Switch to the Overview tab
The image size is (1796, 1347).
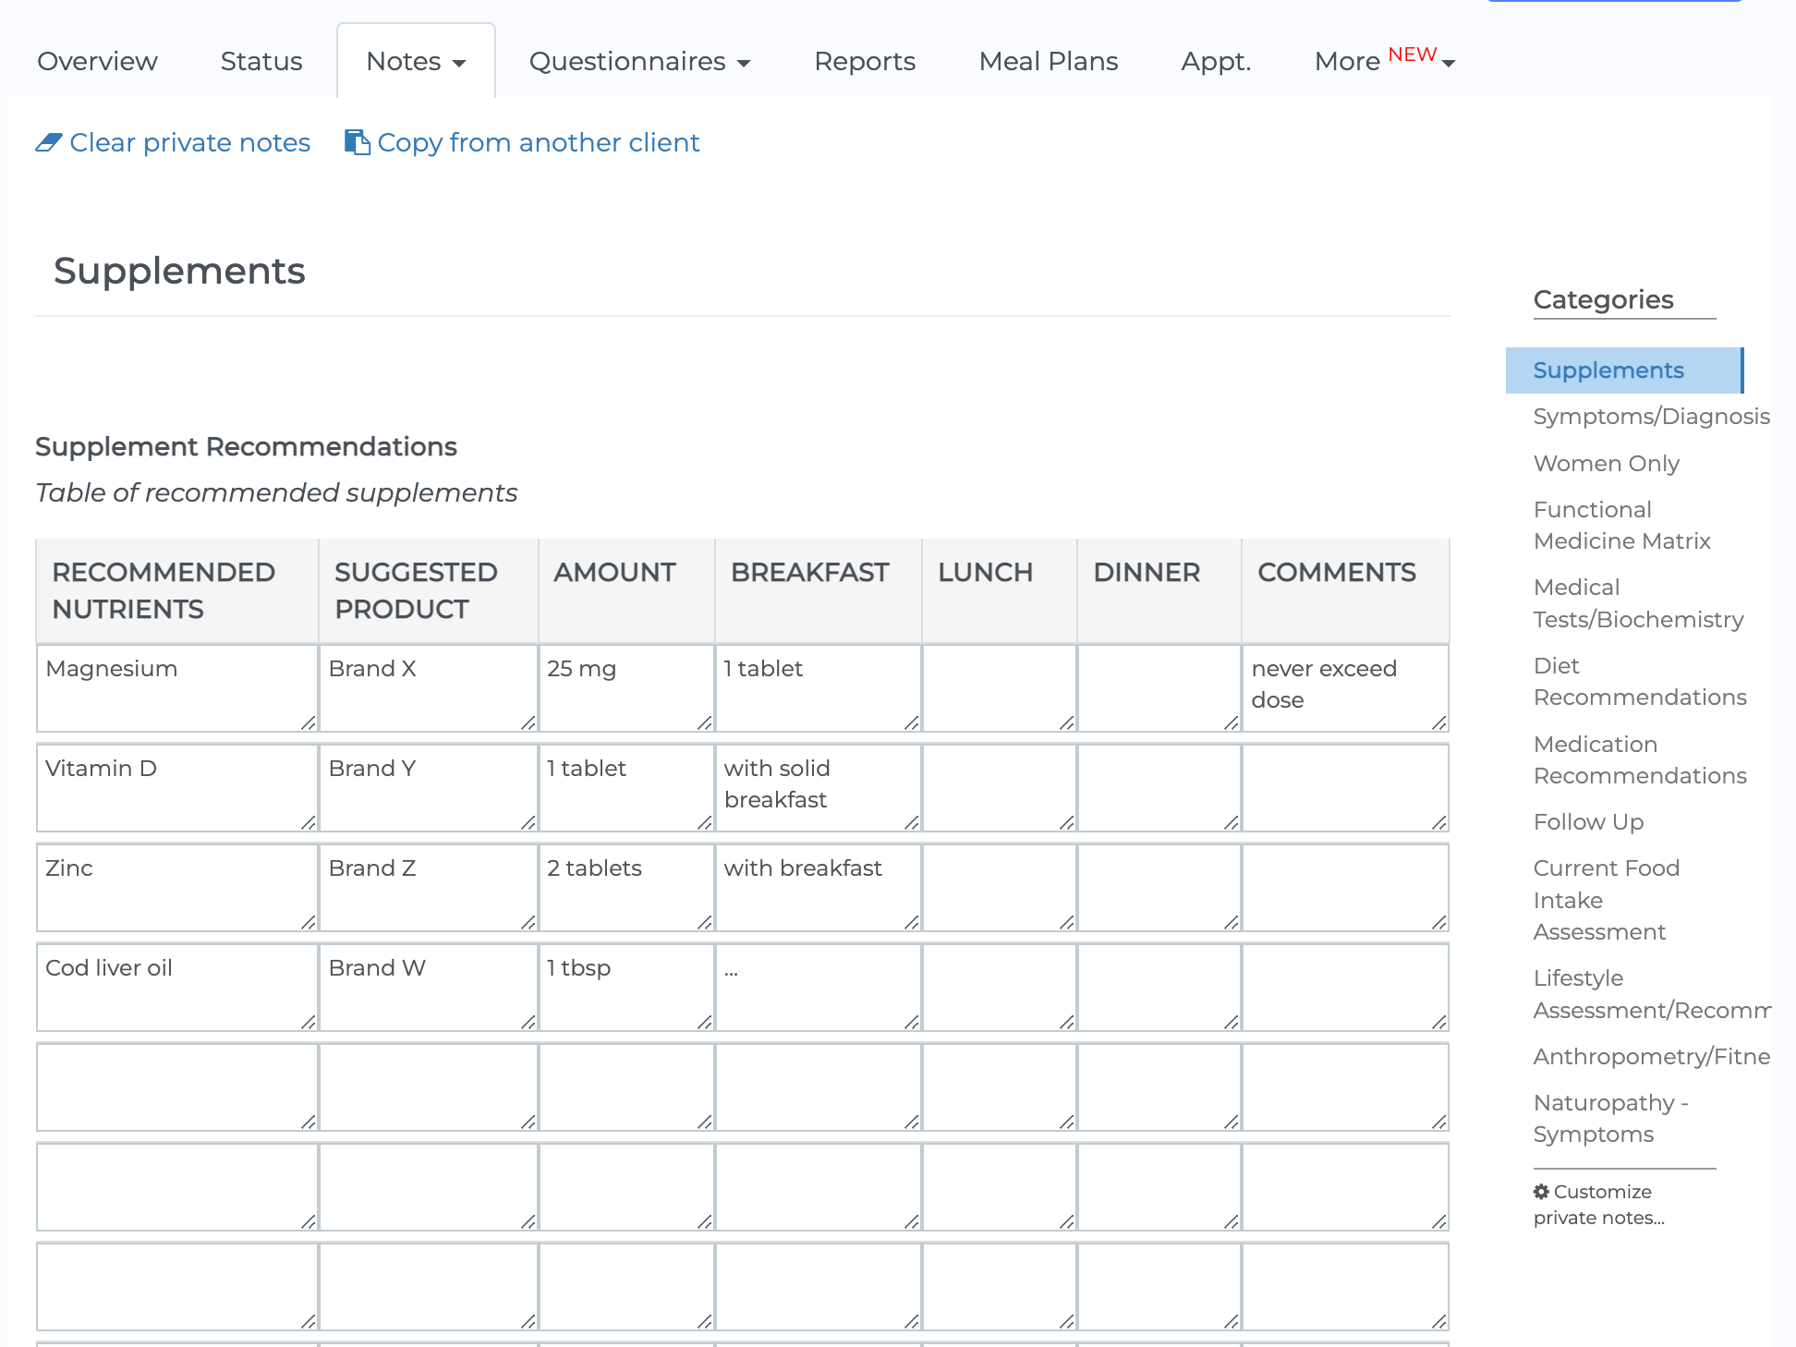coord(97,61)
